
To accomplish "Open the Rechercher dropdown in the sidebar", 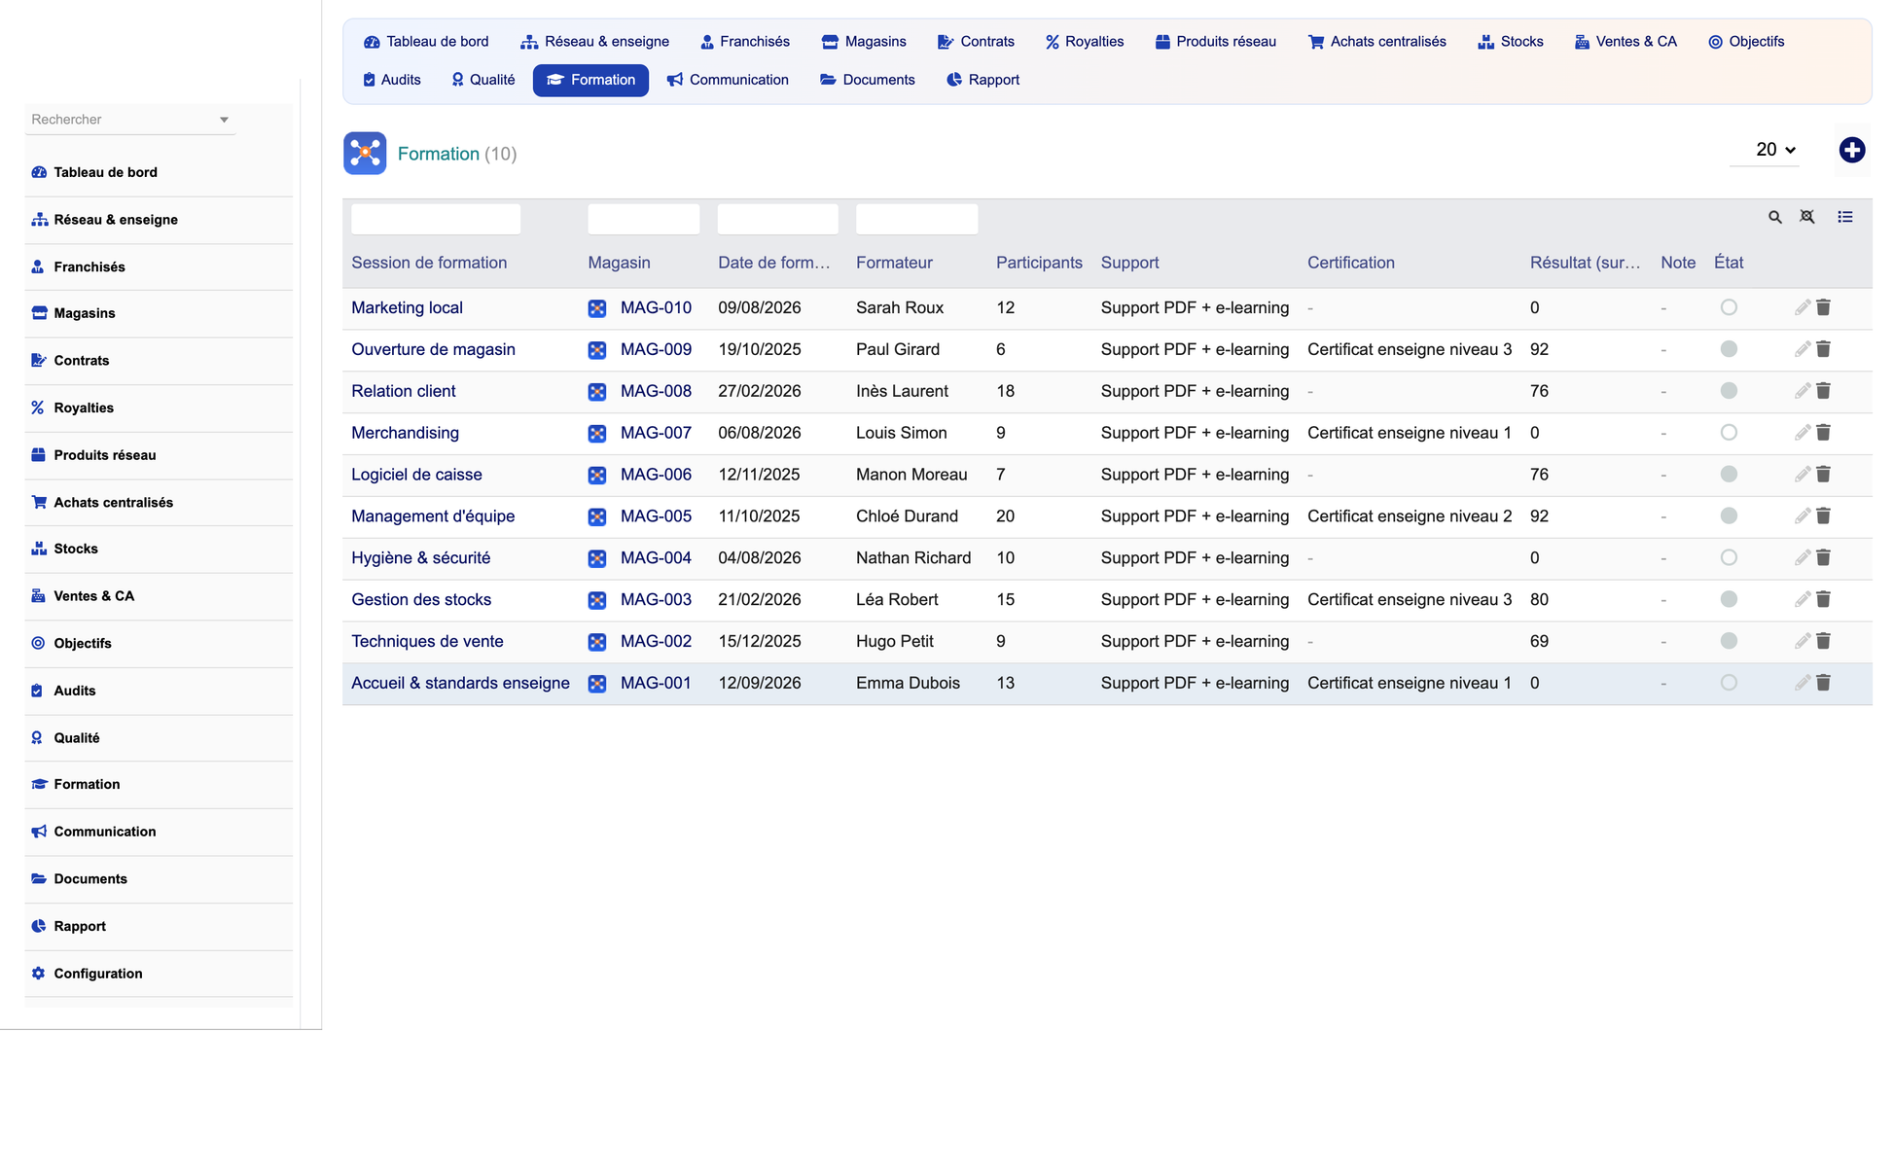I will [130, 120].
